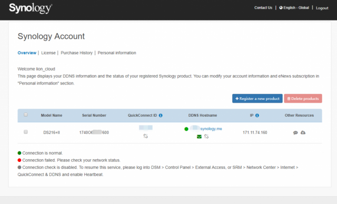Click the 'Connection failed' legend text
This screenshot has width=337, height=204.
(72, 160)
